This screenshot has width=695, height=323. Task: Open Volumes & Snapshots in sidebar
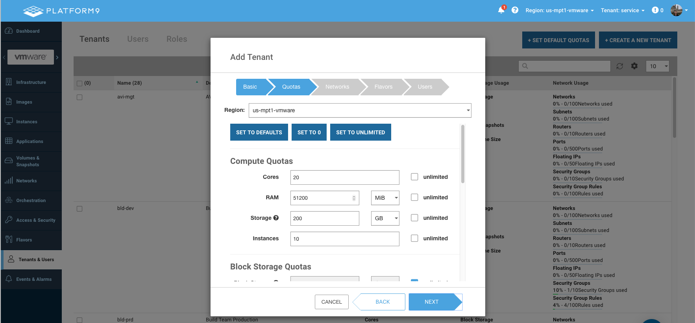[28, 161]
